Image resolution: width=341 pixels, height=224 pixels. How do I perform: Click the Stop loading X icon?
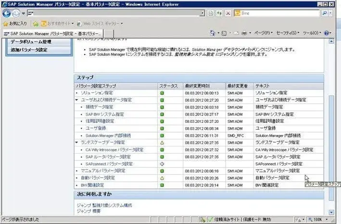(x=228, y=13)
